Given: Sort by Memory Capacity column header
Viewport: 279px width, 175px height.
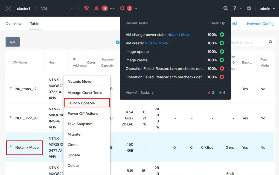Looking at the screenshot, I should (107, 62).
